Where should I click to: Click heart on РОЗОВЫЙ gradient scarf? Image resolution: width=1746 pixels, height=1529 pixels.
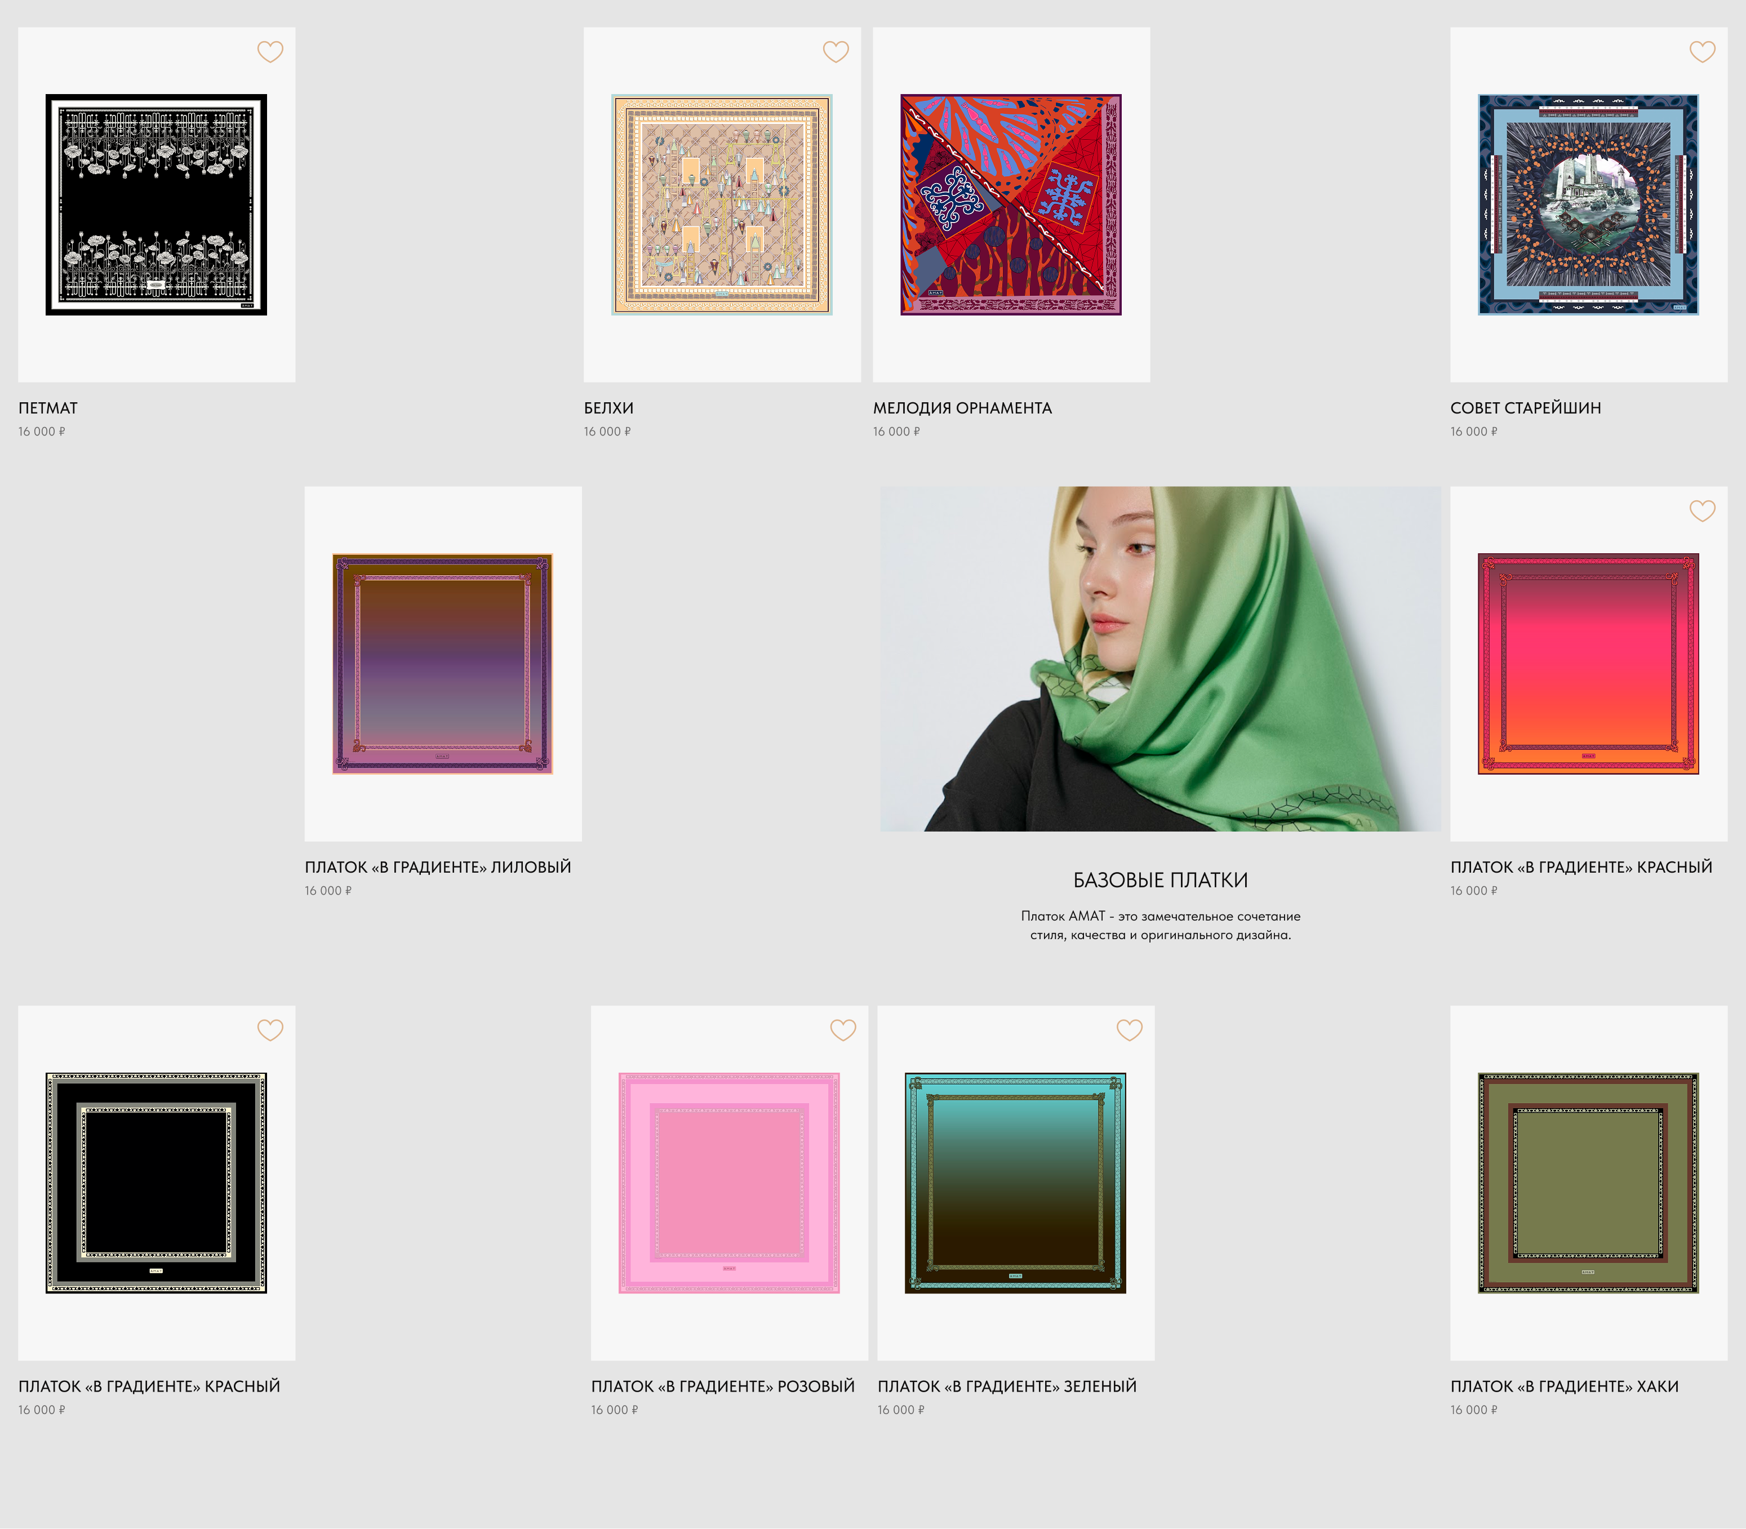coord(842,1031)
